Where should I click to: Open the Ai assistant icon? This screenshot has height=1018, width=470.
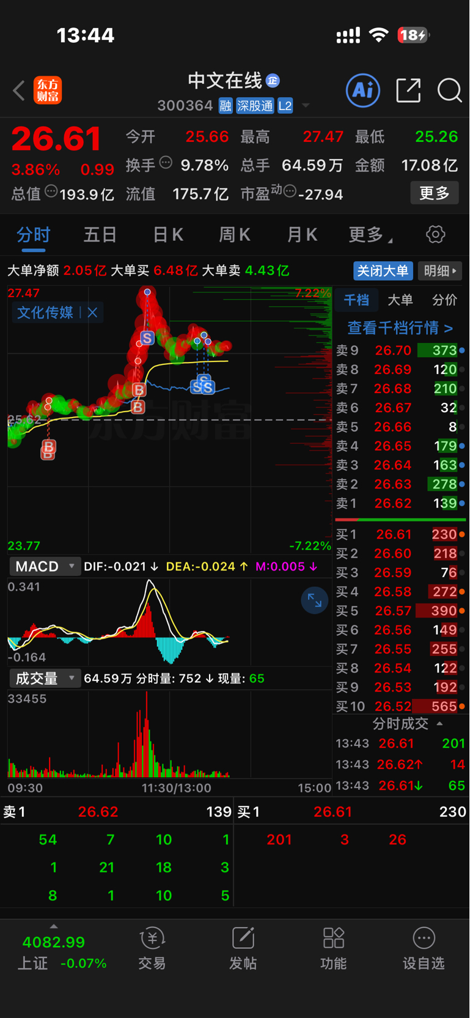[x=363, y=90]
